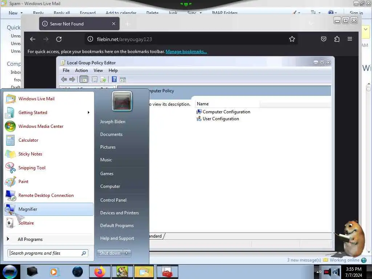Open Computer from Start menu
The width and height of the screenshot is (372, 279).
pos(110,186)
